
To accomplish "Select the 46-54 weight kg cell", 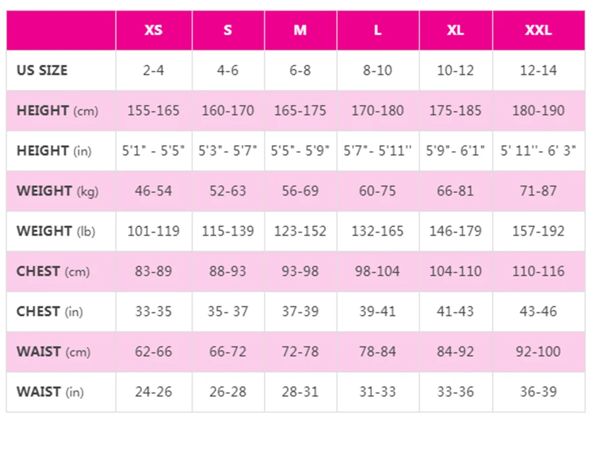I will 153,191.
